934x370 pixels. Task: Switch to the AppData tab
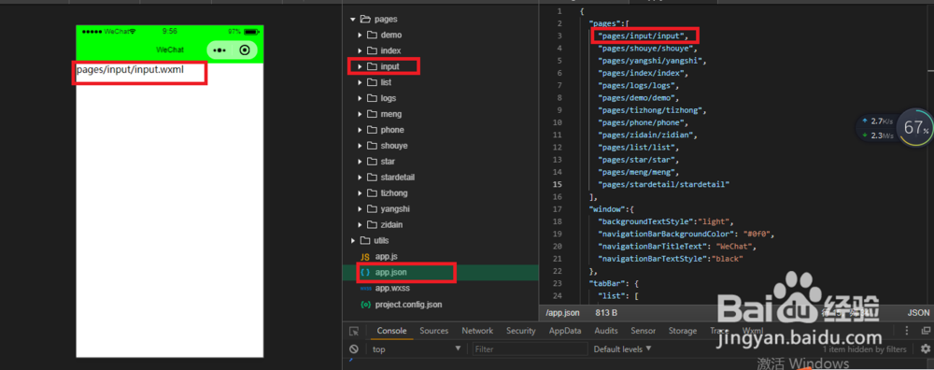point(565,331)
